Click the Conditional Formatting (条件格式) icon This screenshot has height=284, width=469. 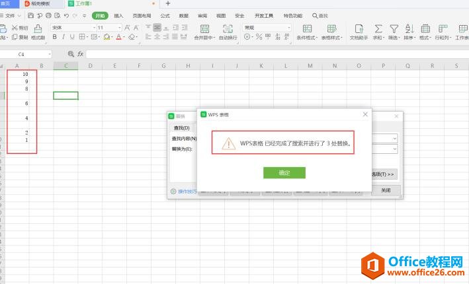[307, 29]
